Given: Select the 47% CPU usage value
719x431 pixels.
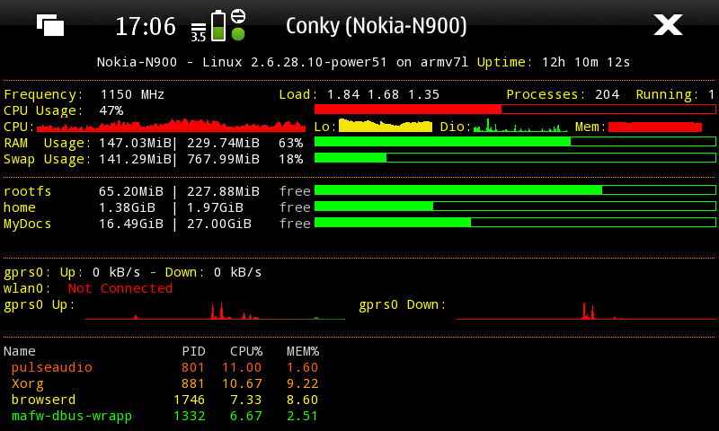Looking at the screenshot, I should [x=111, y=110].
